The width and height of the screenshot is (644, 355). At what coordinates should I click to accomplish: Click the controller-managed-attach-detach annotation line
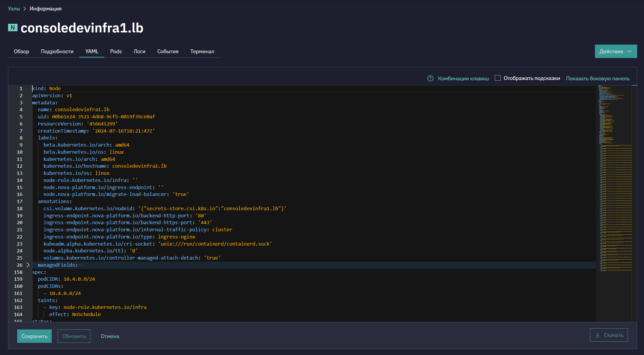pyautogui.click(x=132, y=258)
